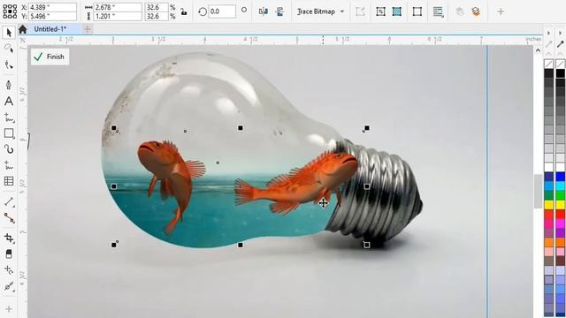Image resolution: width=566 pixels, height=318 pixels.
Task: Select the Connector tool with orange nodes
Action: 9,218
